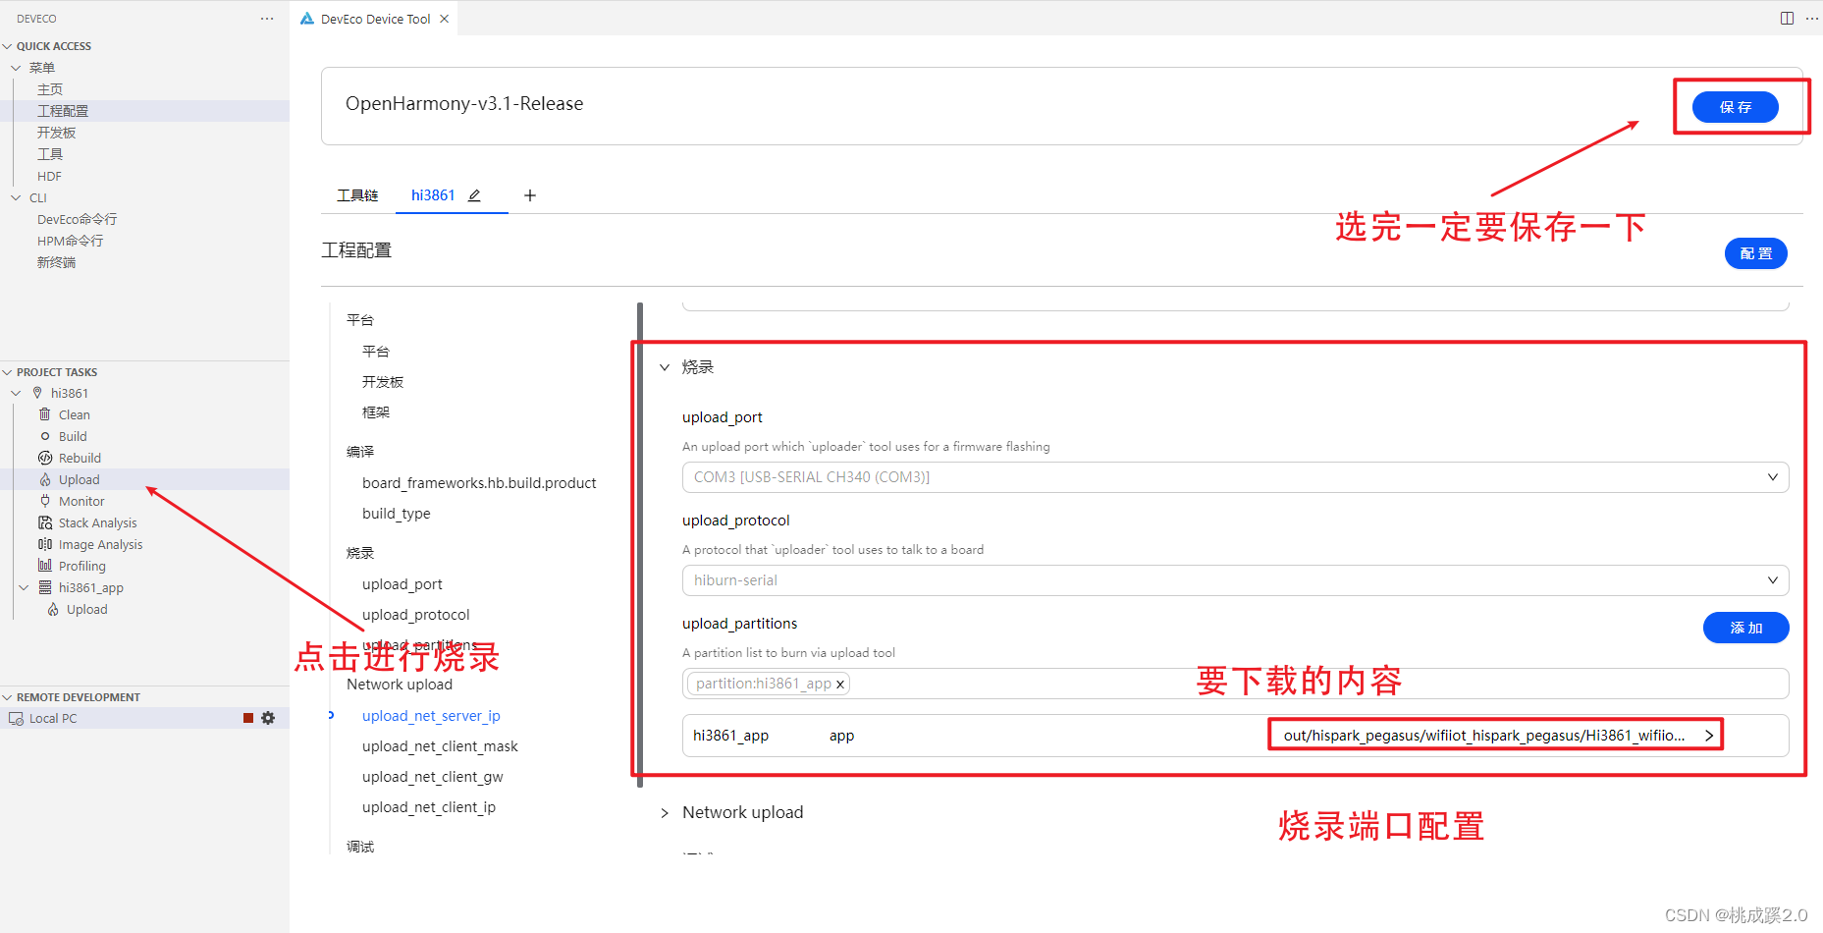Jump to upload_net_client_ip setting
1823x933 pixels.
tap(429, 807)
